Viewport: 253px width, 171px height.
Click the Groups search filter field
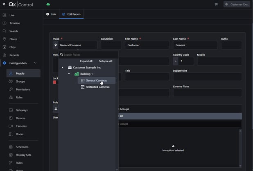(x=179, y=124)
